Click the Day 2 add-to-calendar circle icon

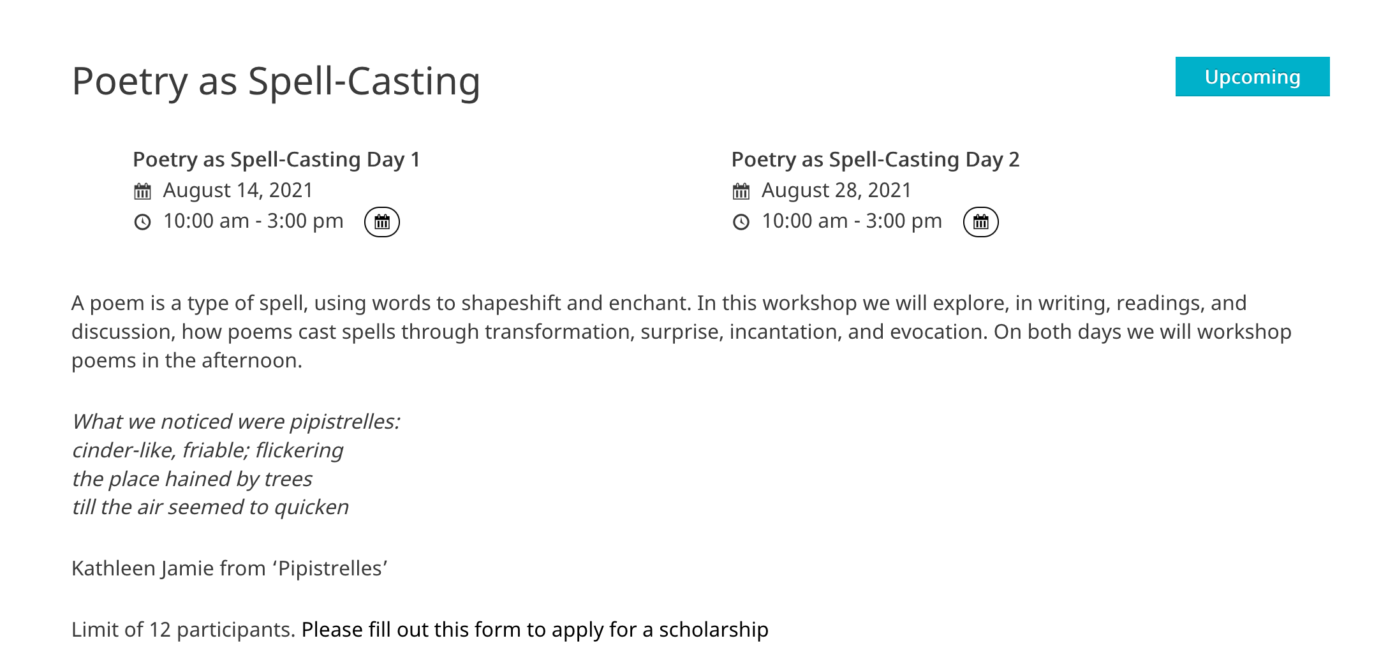(x=980, y=222)
